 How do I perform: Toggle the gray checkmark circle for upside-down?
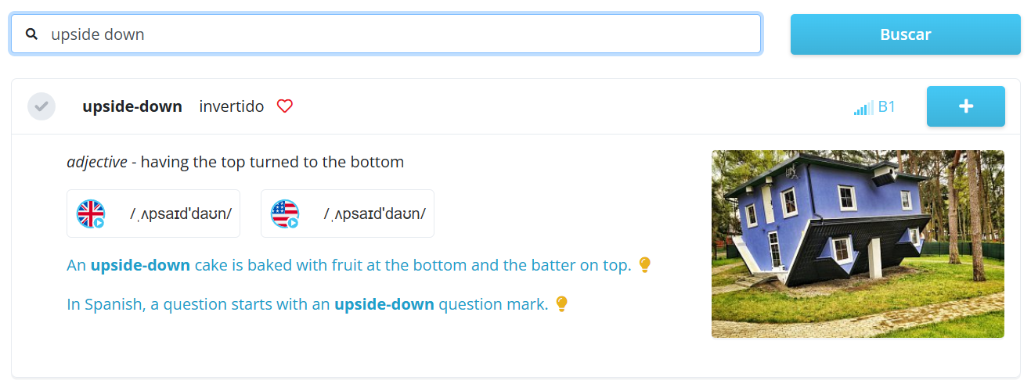41,106
